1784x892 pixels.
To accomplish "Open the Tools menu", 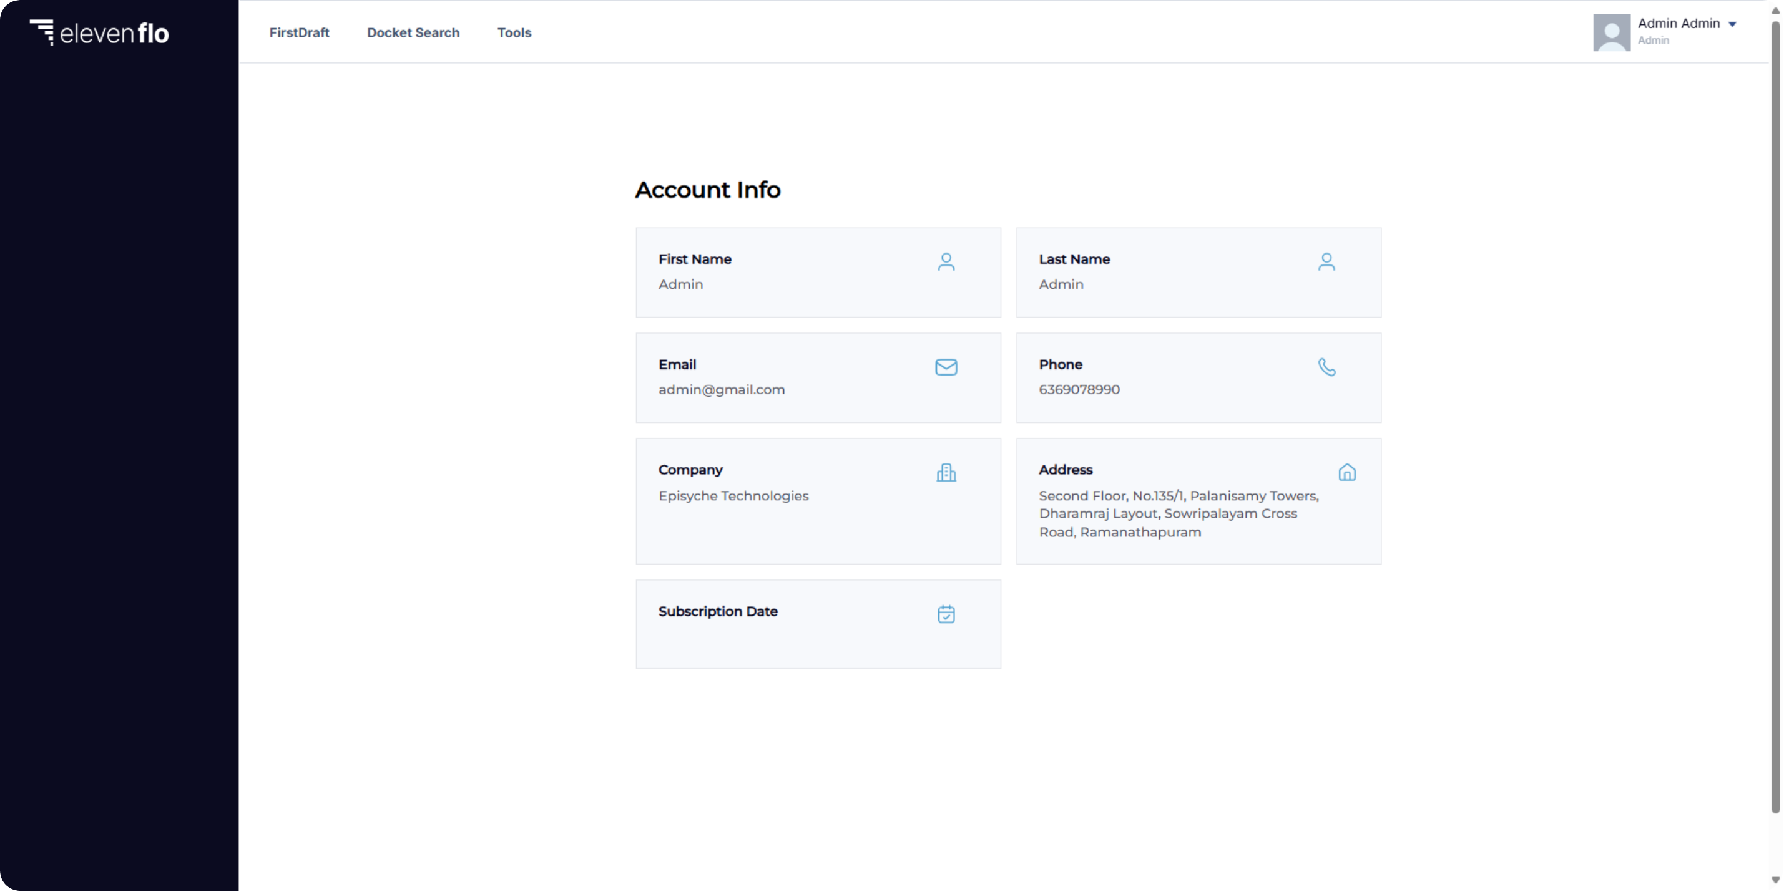I will tap(514, 32).
